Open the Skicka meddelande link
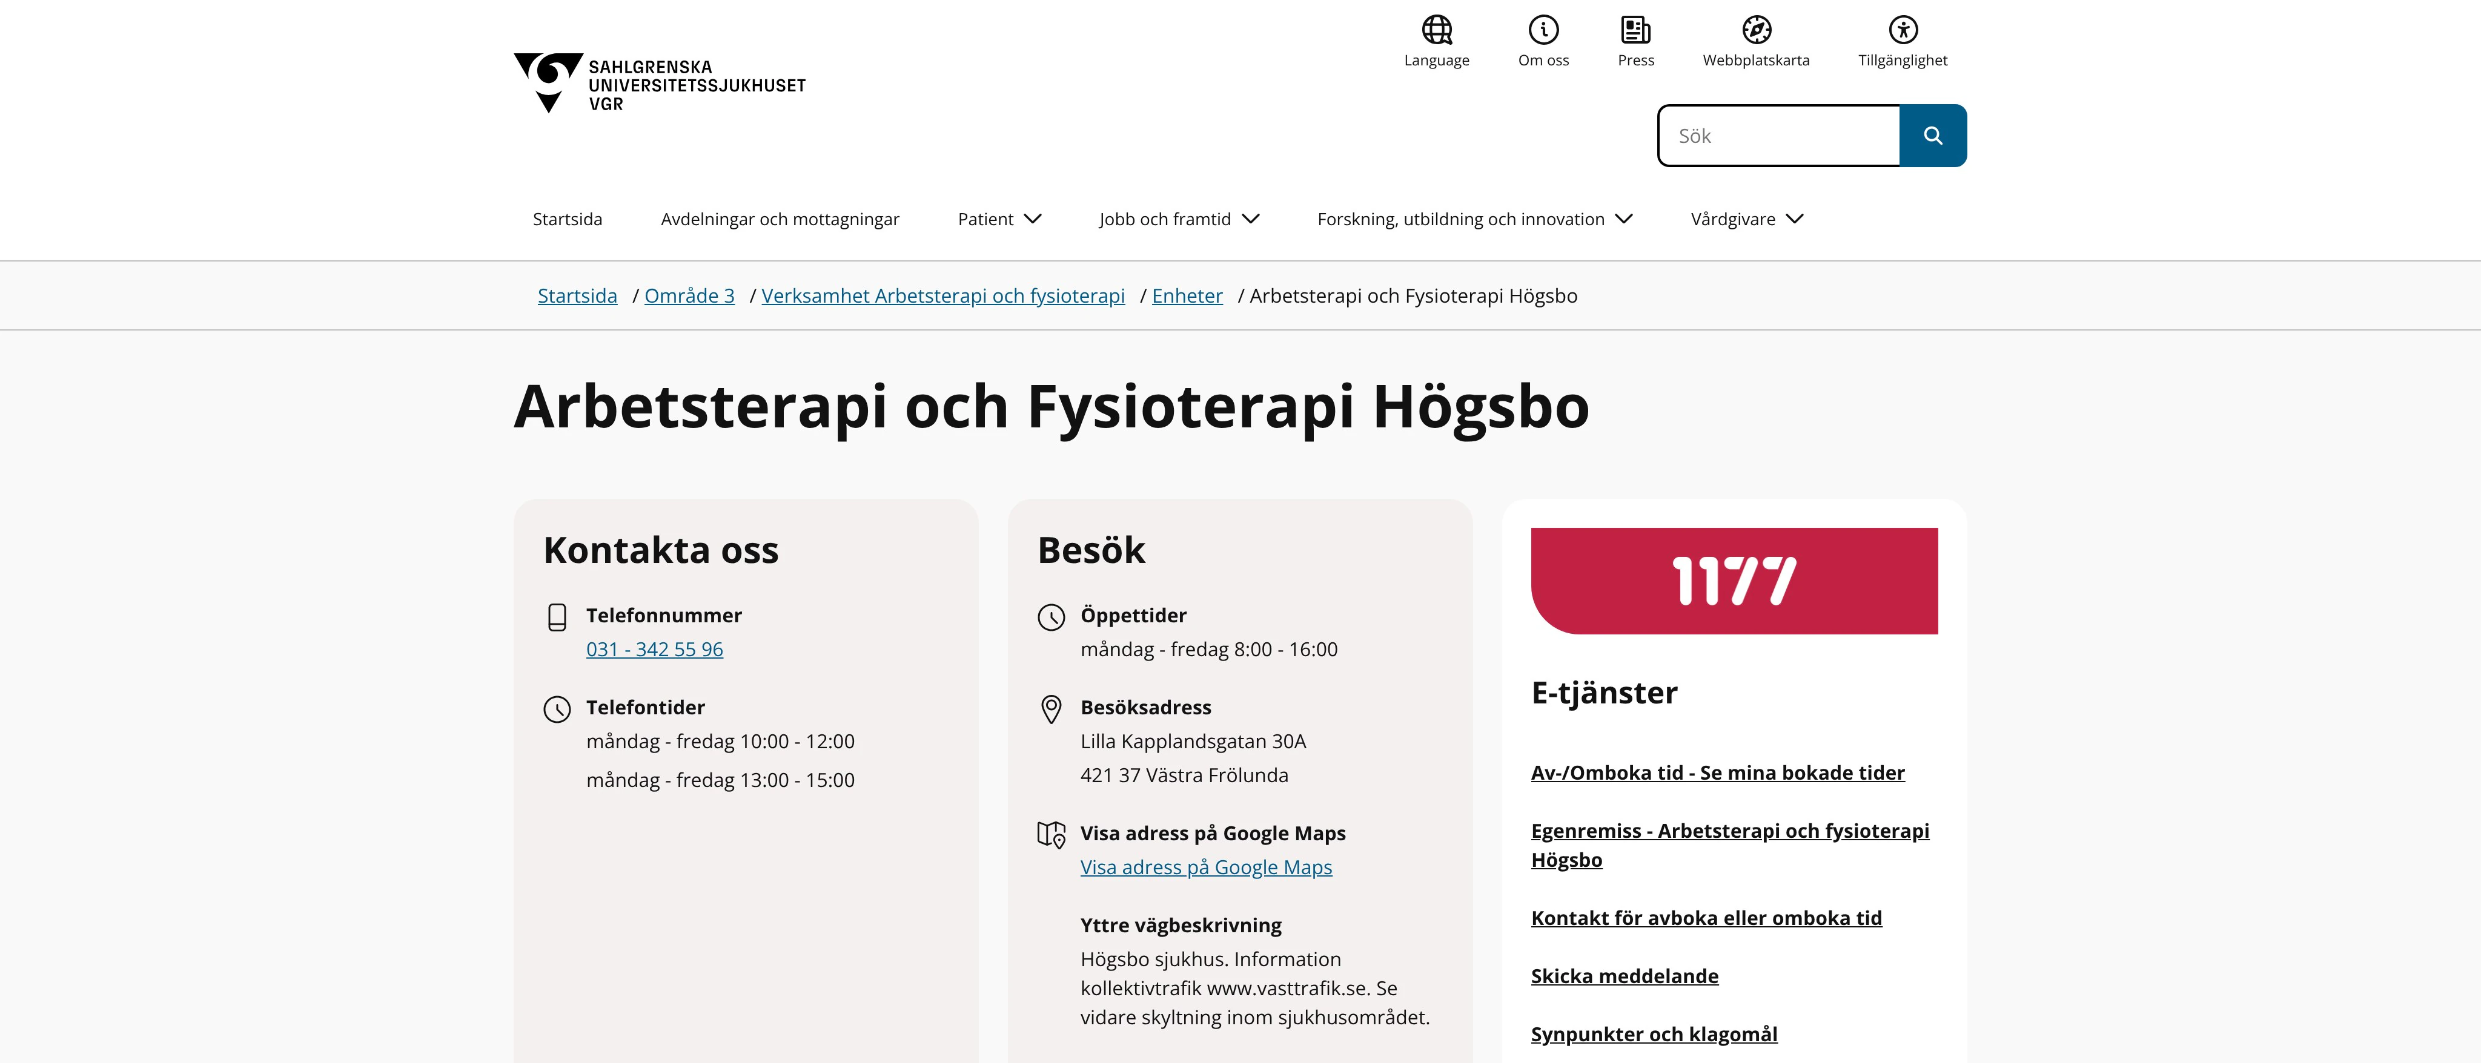Screen dimensions: 2481x1063 click(x=1624, y=976)
